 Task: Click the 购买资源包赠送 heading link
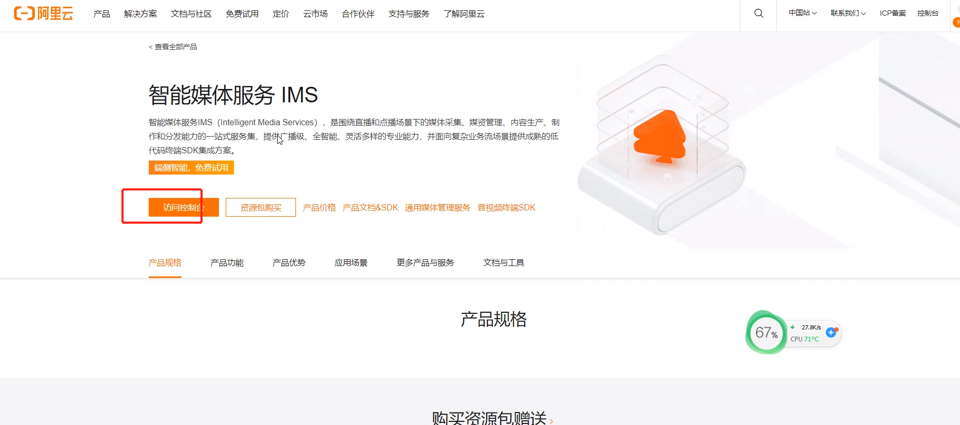pos(492,418)
